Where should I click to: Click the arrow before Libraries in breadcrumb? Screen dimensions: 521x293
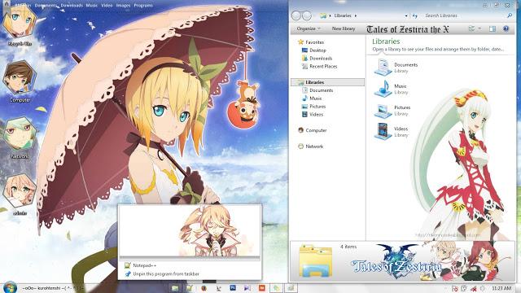(x=330, y=15)
